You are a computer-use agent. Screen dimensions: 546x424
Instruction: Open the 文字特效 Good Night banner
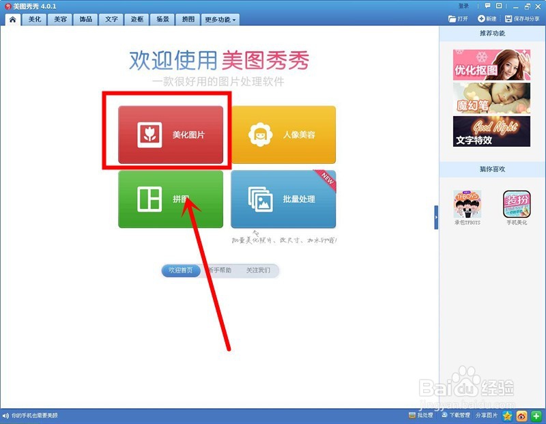[x=491, y=131]
